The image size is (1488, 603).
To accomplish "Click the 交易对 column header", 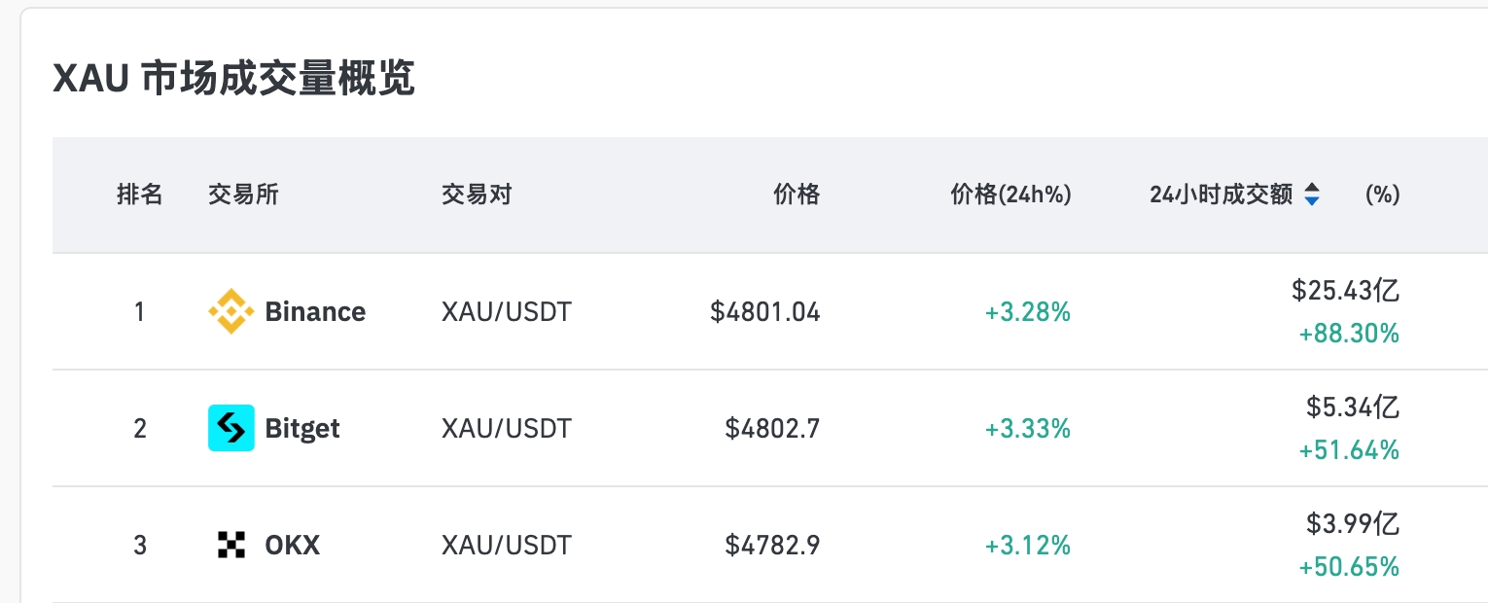I will coord(477,195).
